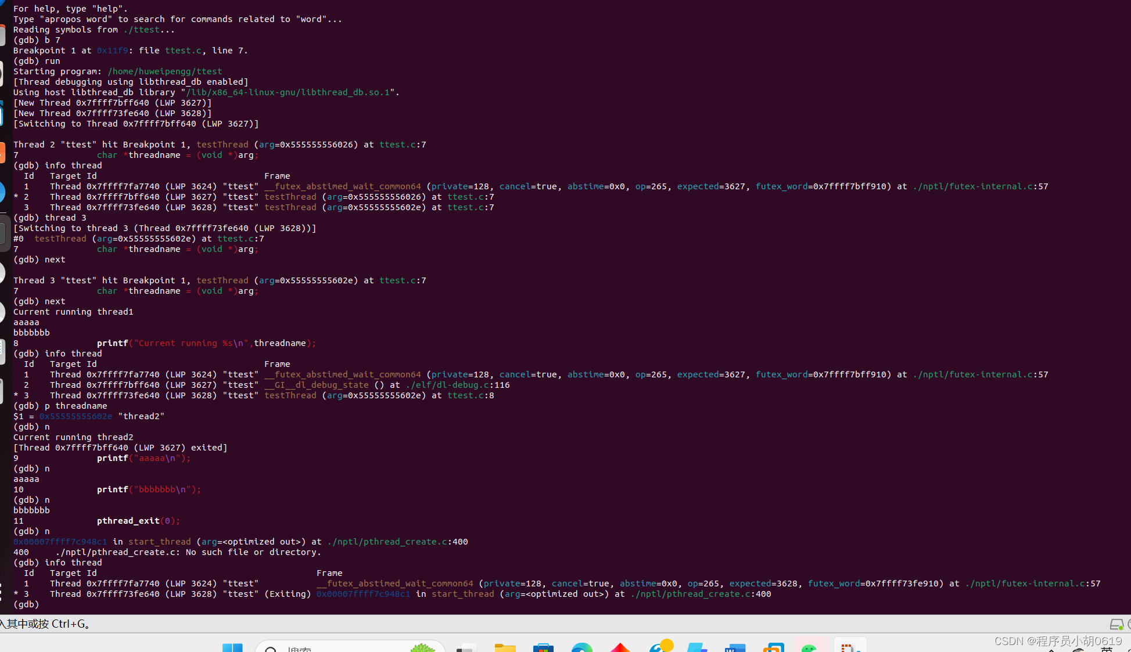This screenshot has width=1131, height=652.
Task: Click the final empty (gdb) prompt
Action: (26, 604)
